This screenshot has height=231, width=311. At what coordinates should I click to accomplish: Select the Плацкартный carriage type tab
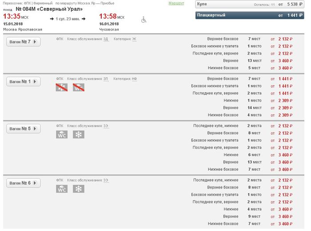click(250, 16)
